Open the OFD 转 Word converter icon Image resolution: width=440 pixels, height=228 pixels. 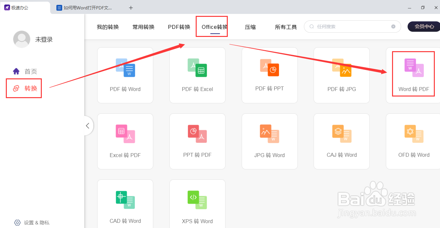pos(414,134)
